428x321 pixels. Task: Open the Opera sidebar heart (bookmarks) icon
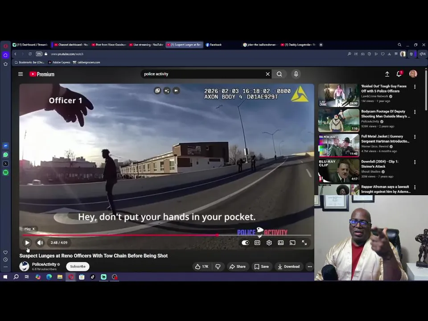[5, 252]
